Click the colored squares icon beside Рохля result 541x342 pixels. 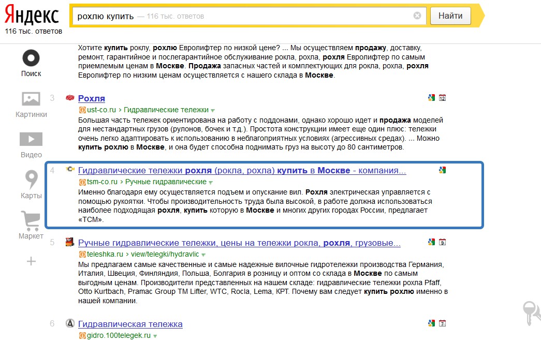click(x=431, y=98)
